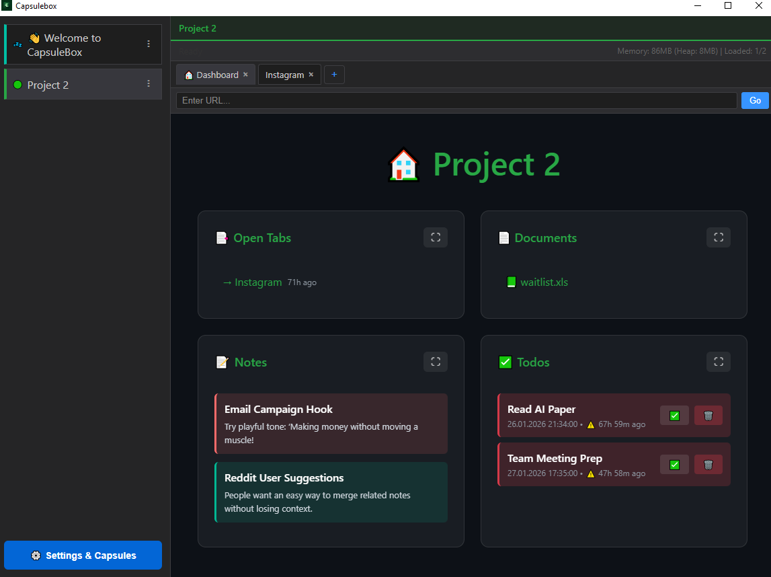This screenshot has height=577, width=771.
Task: Expand the Documents card to fullscreen
Action: [x=718, y=237]
